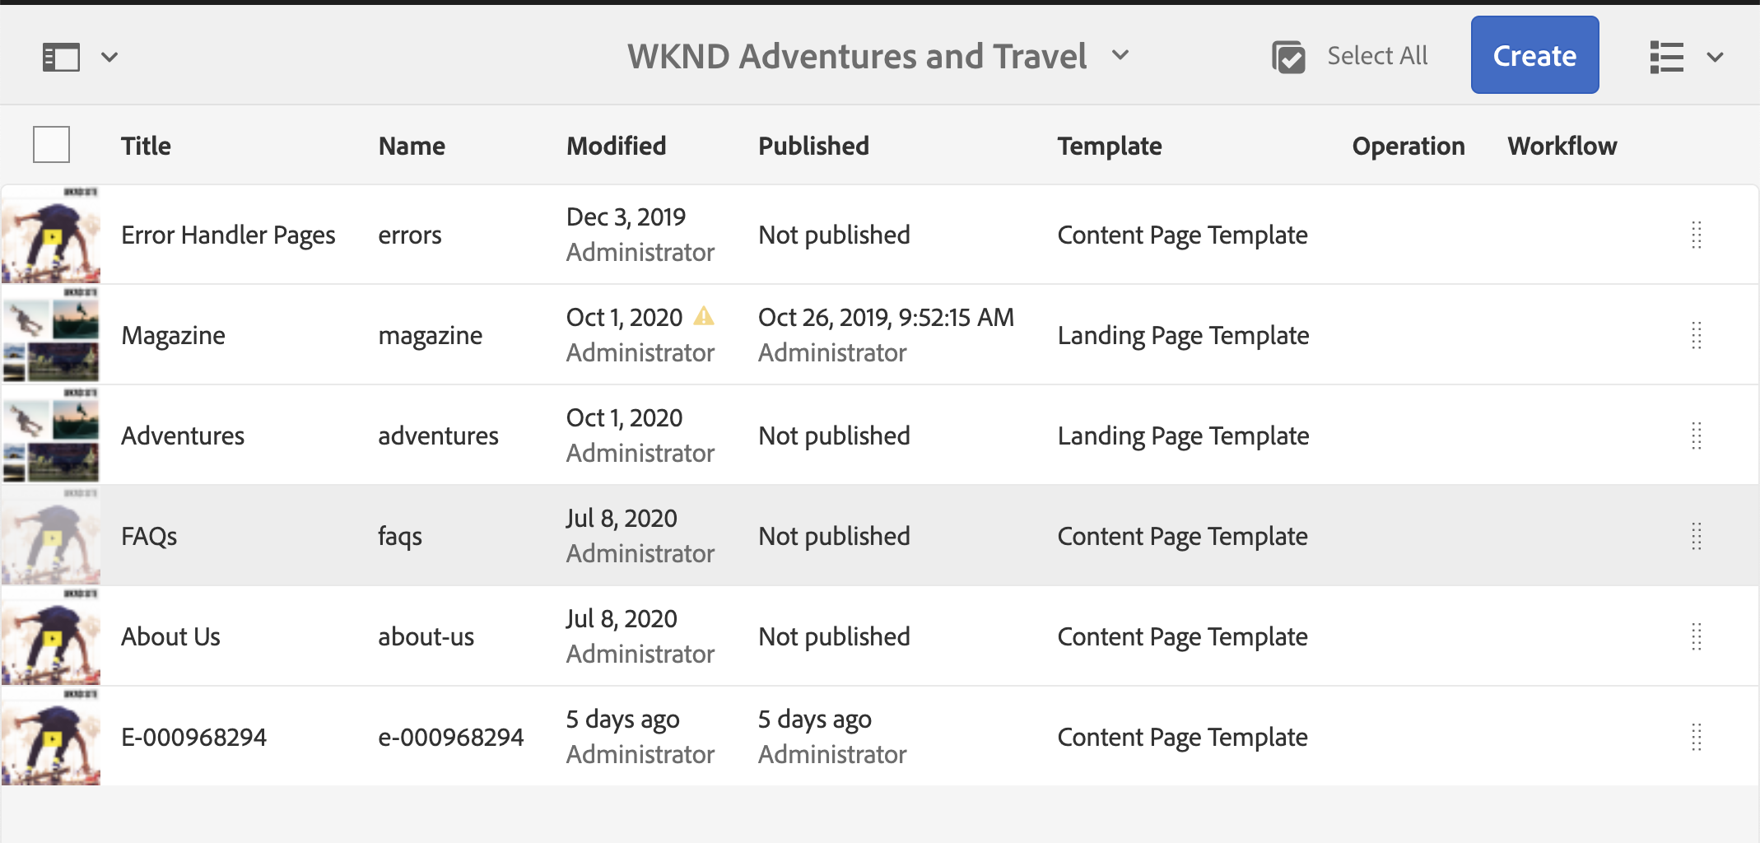1760x843 pixels.
Task: Sort by the Template column header
Action: 1109,146
